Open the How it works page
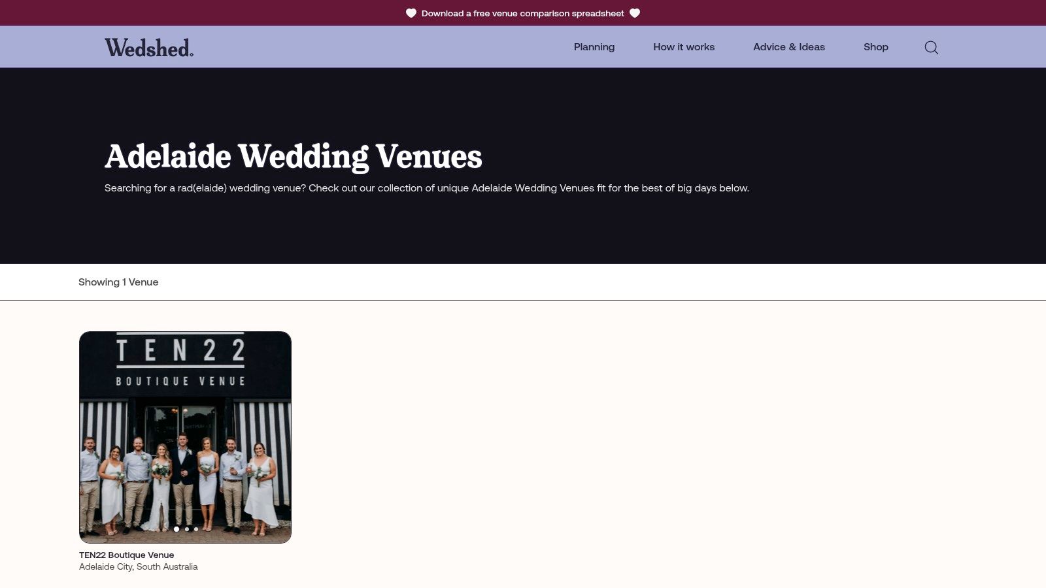Image resolution: width=1046 pixels, height=588 pixels. (684, 46)
